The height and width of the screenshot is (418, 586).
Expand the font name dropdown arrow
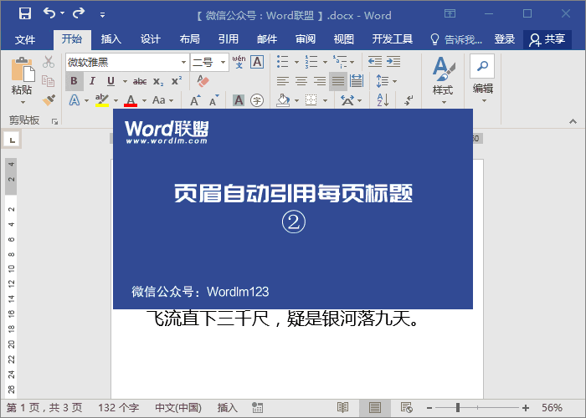184,62
